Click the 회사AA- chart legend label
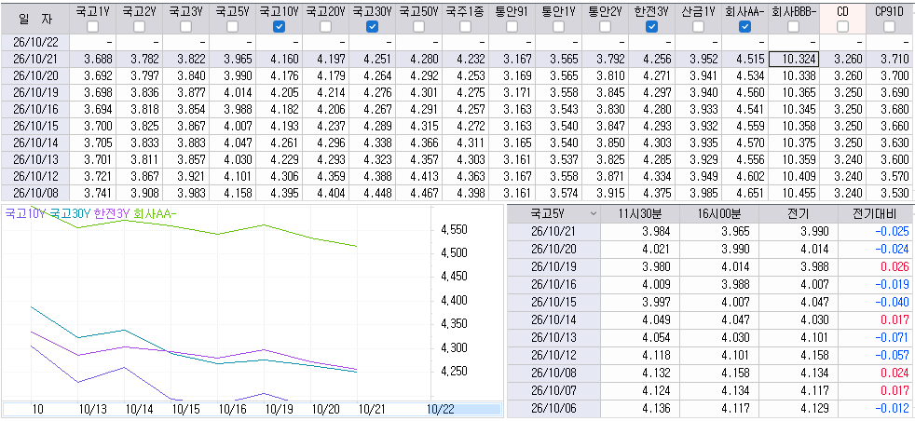Screen dimensions: 915x421 155,213
